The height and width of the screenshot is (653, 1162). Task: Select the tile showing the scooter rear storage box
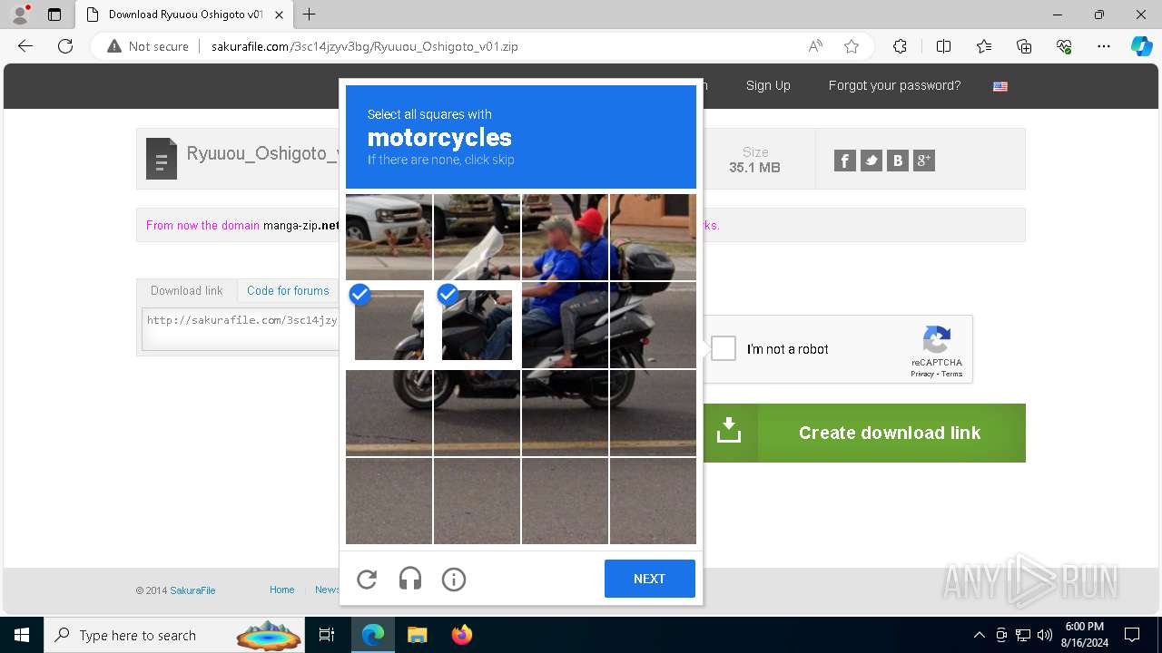[653, 237]
